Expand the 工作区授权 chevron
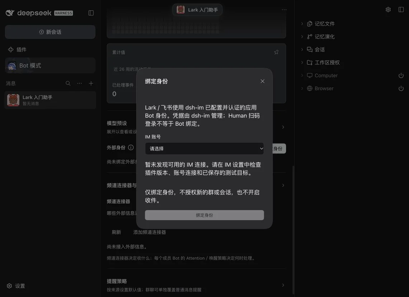This screenshot has width=409, height=297. pos(302,62)
